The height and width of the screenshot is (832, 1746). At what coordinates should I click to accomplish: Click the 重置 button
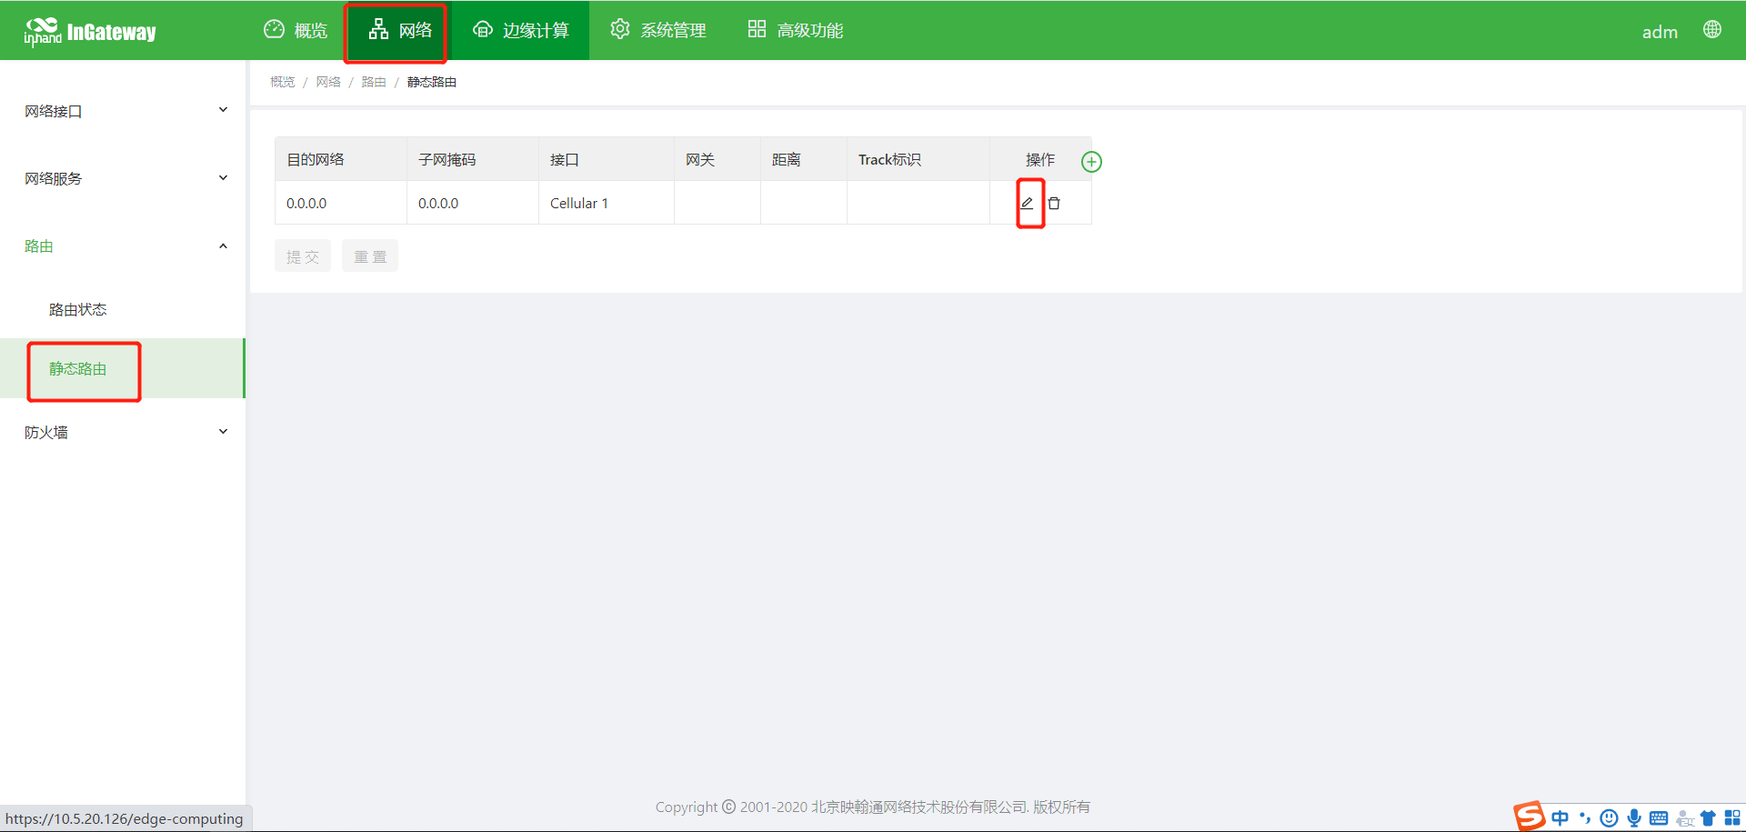(369, 256)
